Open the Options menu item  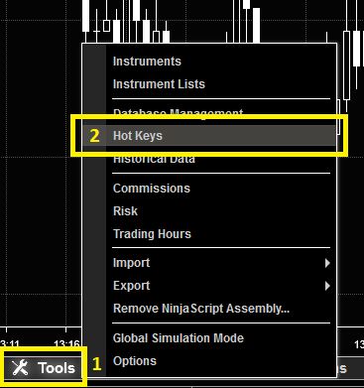click(x=209, y=361)
